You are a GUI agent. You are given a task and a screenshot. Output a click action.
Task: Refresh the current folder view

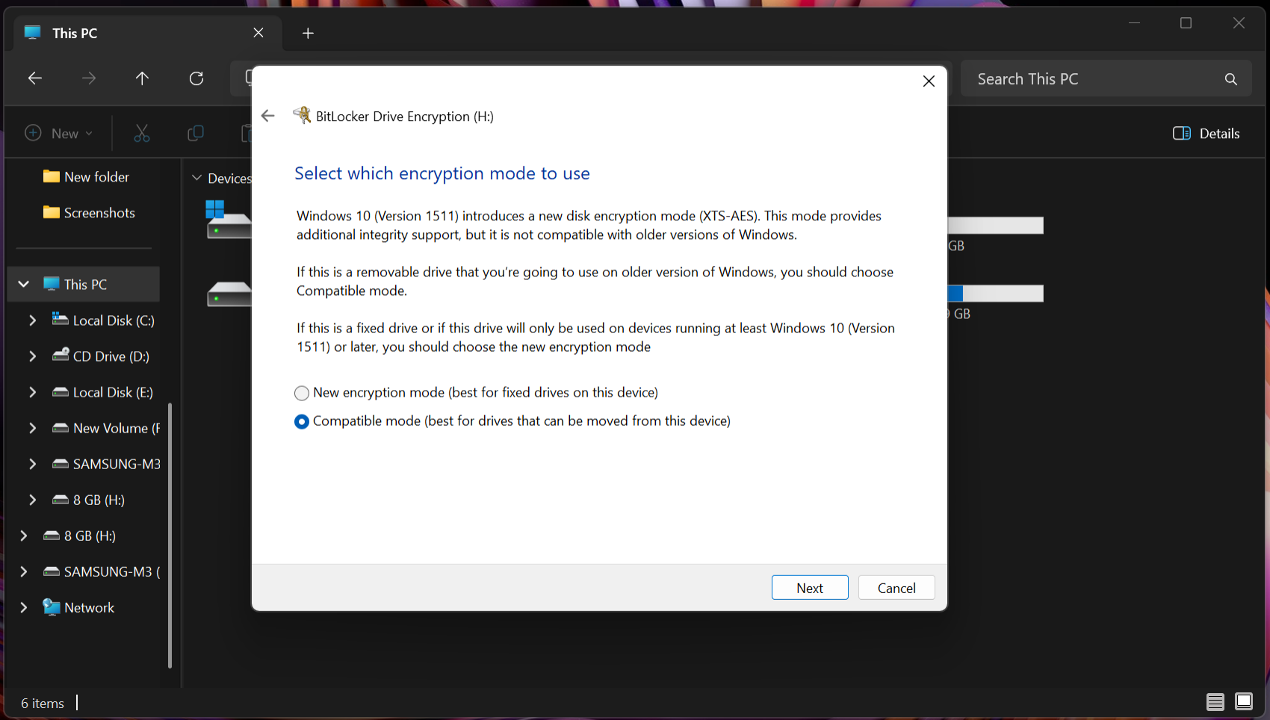(x=196, y=78)
